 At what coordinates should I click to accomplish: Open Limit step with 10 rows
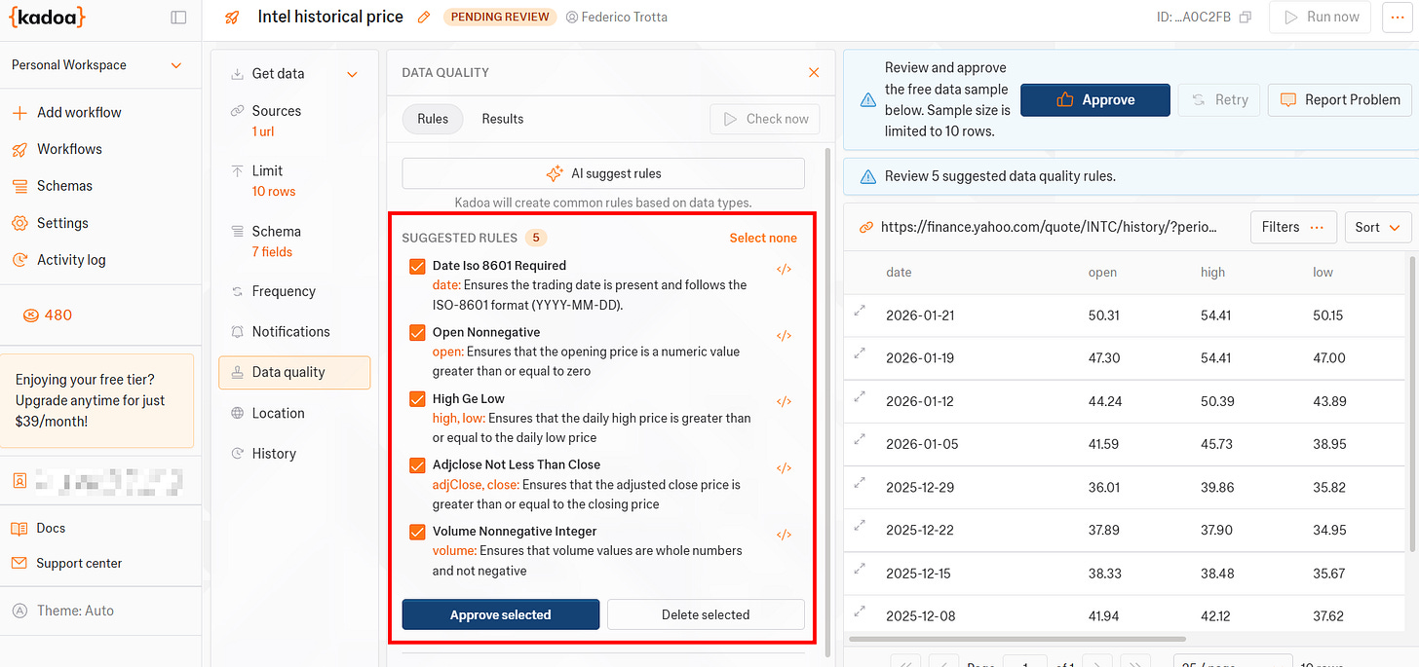pyautogui.click(x=294, y=180)
